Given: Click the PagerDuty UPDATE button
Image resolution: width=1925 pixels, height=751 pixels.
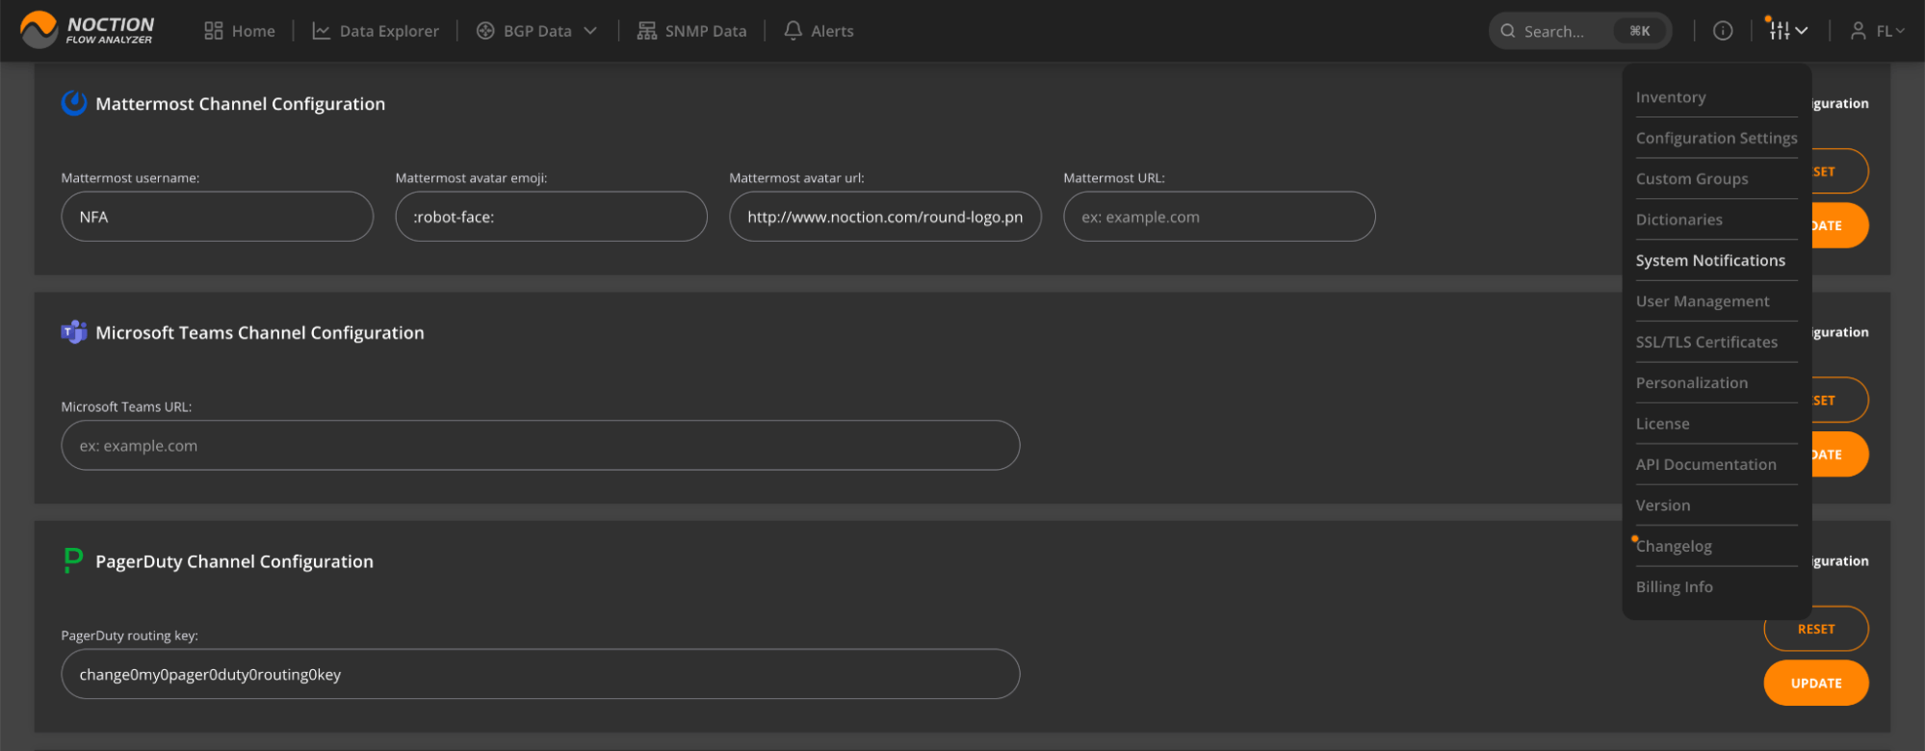Looking at the screenshot, I should (x=1816, y=683).
